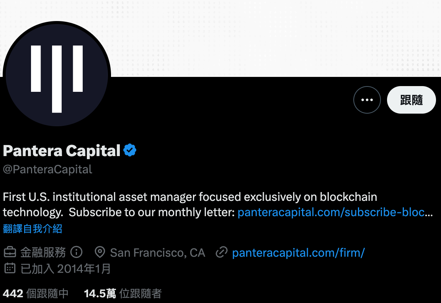441x303 pixels.
Task: Click the blue verified checkmark badge
Action: coord(130,151)
